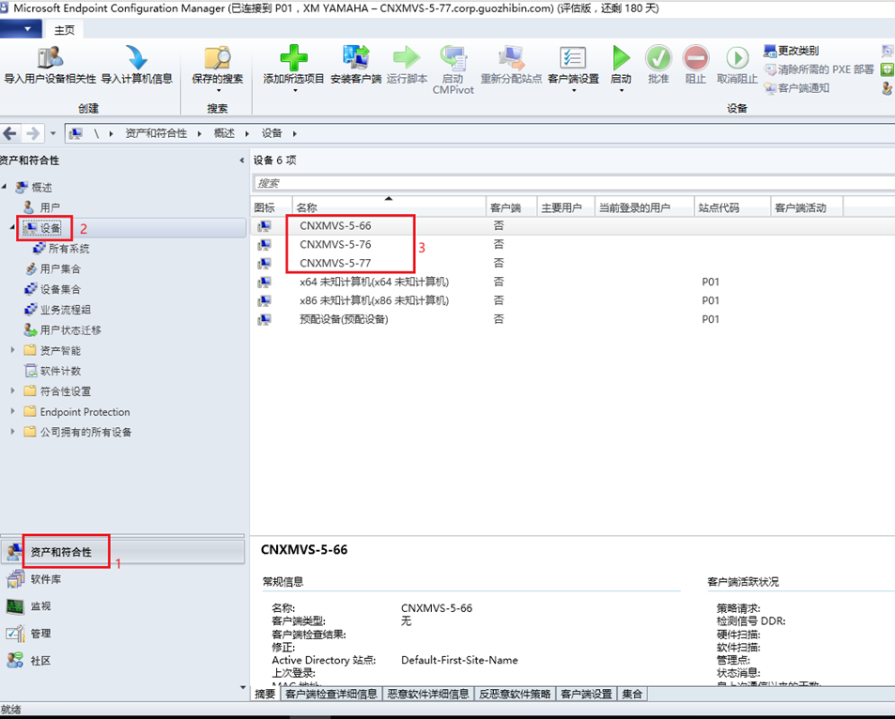Click the Unblock (取消阻止) icon

pyautogui.click(x=737, y=57)
